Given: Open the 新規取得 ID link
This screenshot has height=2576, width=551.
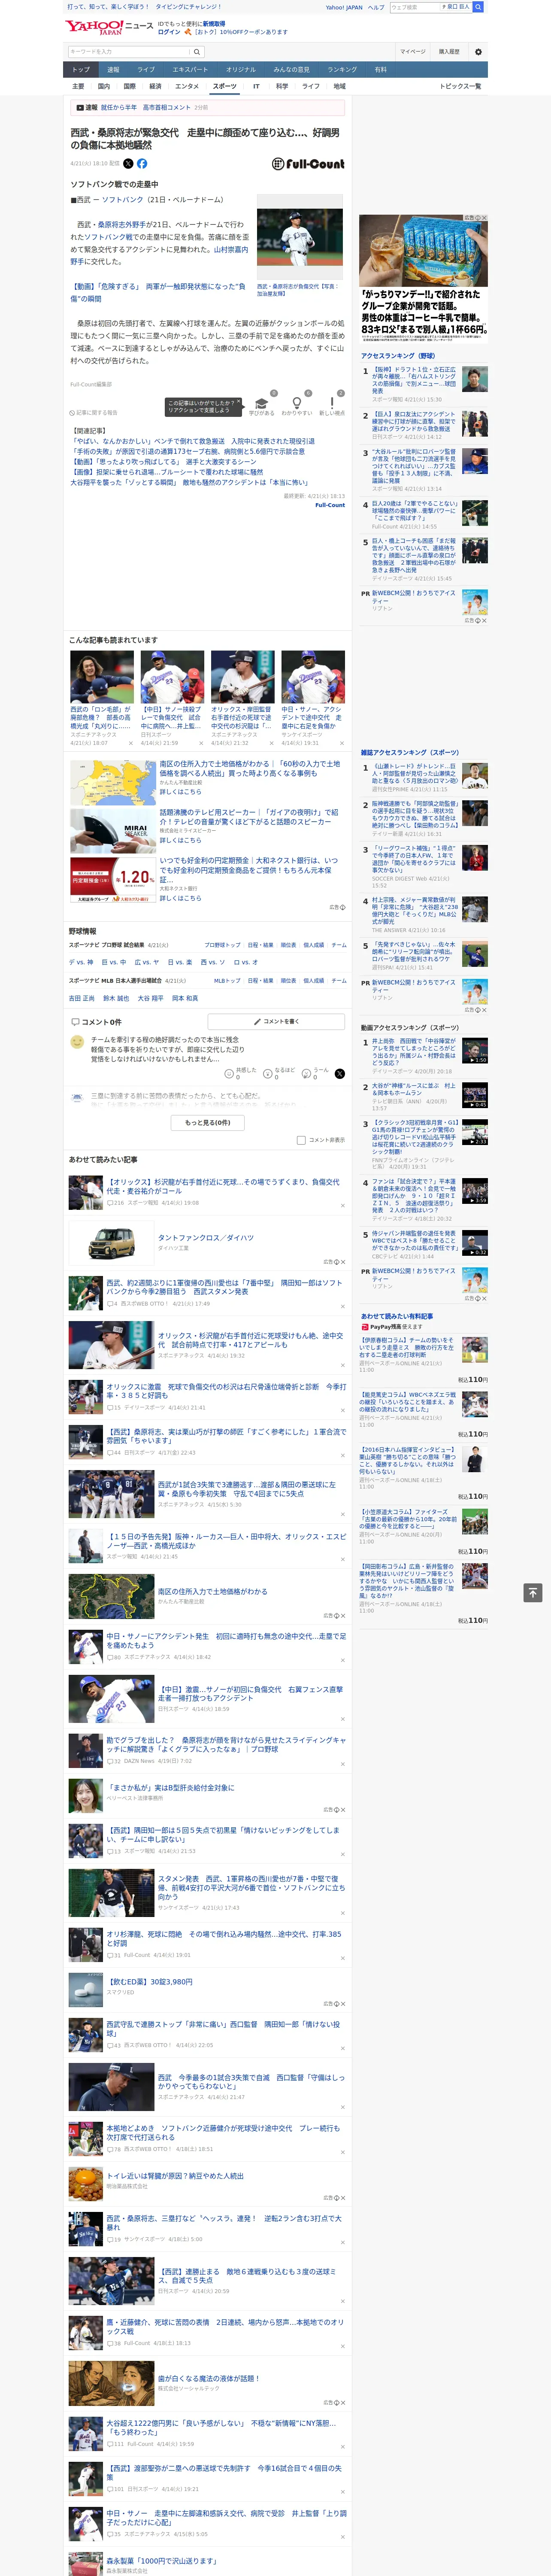Looking at the screenshot, I should [x=214, y=23].
